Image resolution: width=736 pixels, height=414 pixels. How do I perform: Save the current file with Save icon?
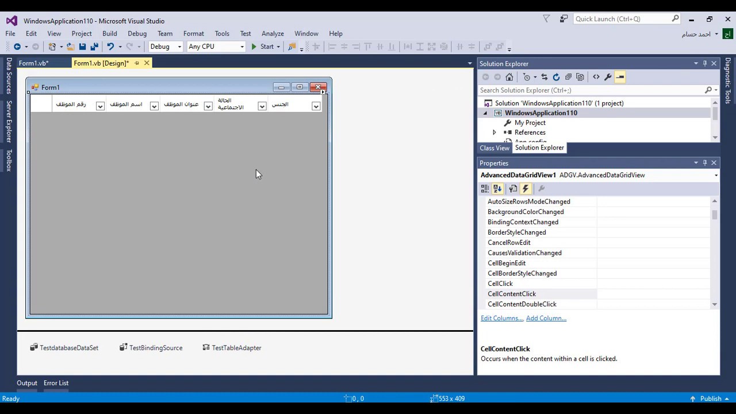82,47
